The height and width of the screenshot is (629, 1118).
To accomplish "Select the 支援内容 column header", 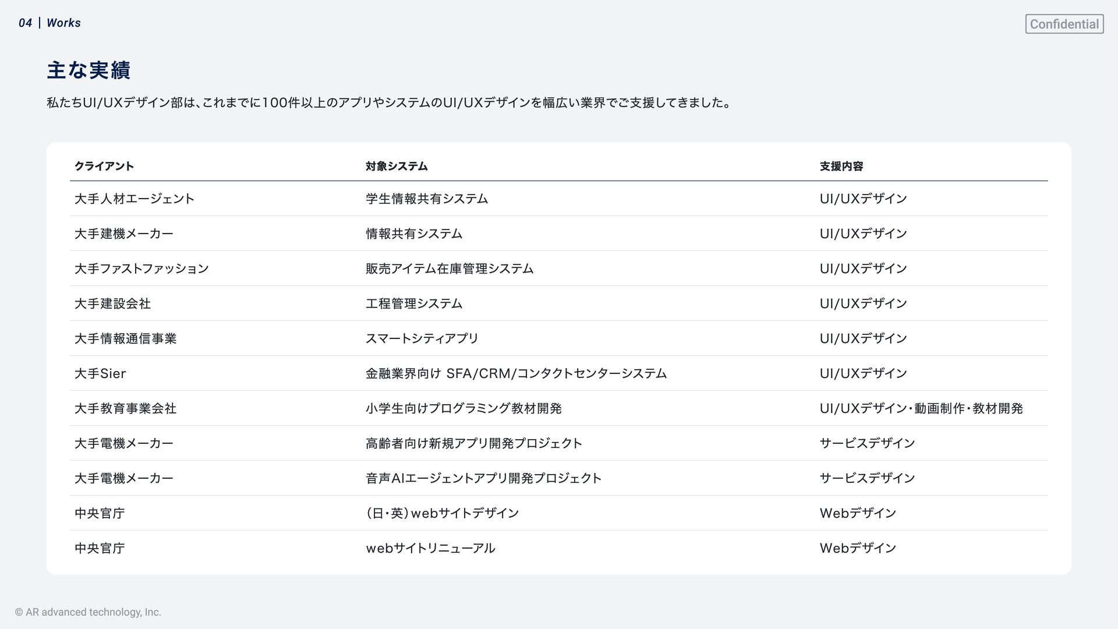I will point(841,166).
